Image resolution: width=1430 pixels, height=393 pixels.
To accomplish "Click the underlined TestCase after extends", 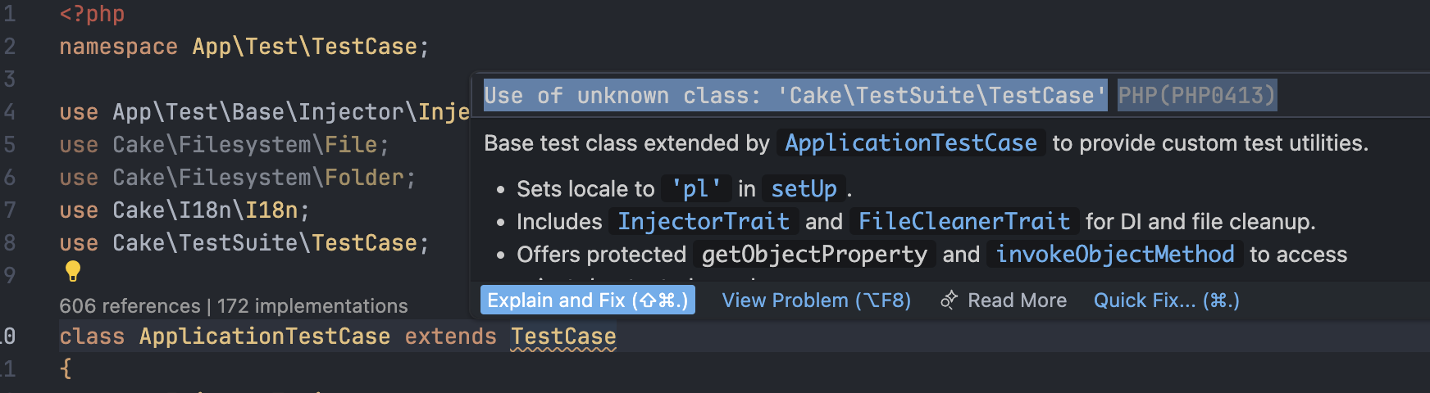I will (562, 337).
